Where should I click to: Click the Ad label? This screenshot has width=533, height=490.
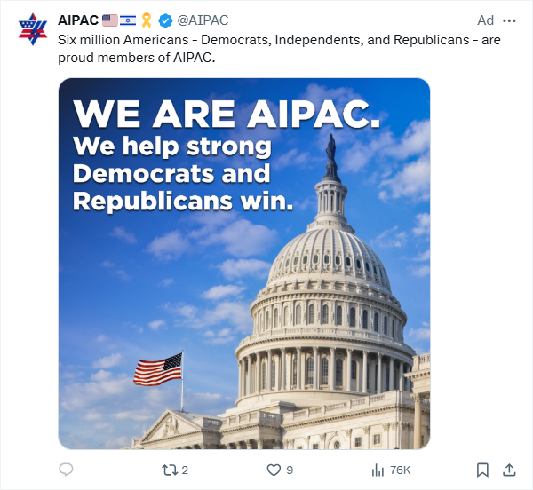[x=485, y=20]
